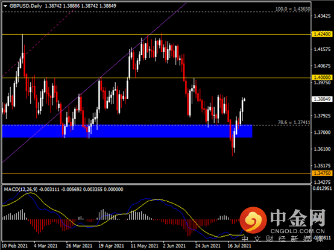Image resolution: width=334 pixels, height=250 pixels.
Task: Click the 26 Mar 2021 date marker
Action: [79, 246]
